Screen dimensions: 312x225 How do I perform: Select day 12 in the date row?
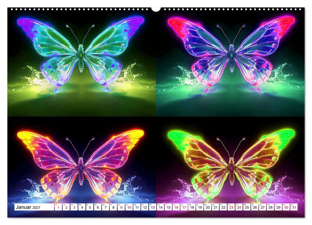pyautogui.click(x=145, y=207)
